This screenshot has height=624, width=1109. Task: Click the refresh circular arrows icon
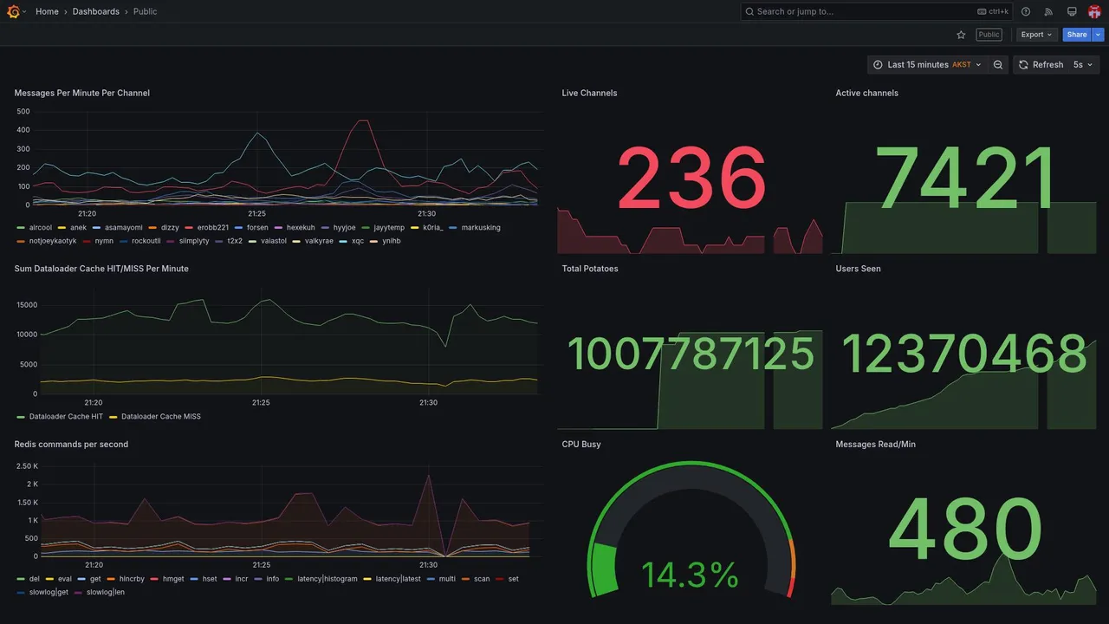tap(1023, 65)
